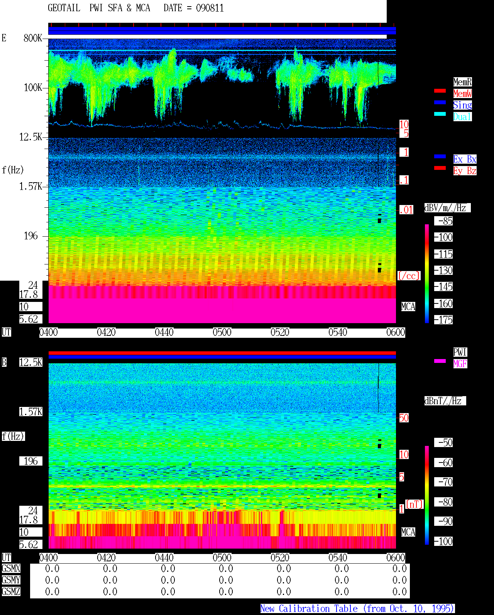Click the PWI legend label
494x615 pixels.
(x=460, y=352)
